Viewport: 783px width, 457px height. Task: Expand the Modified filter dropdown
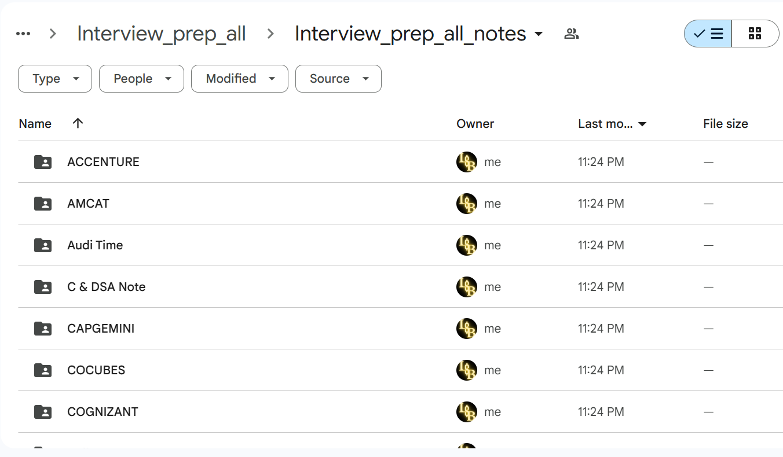[240, 79]
